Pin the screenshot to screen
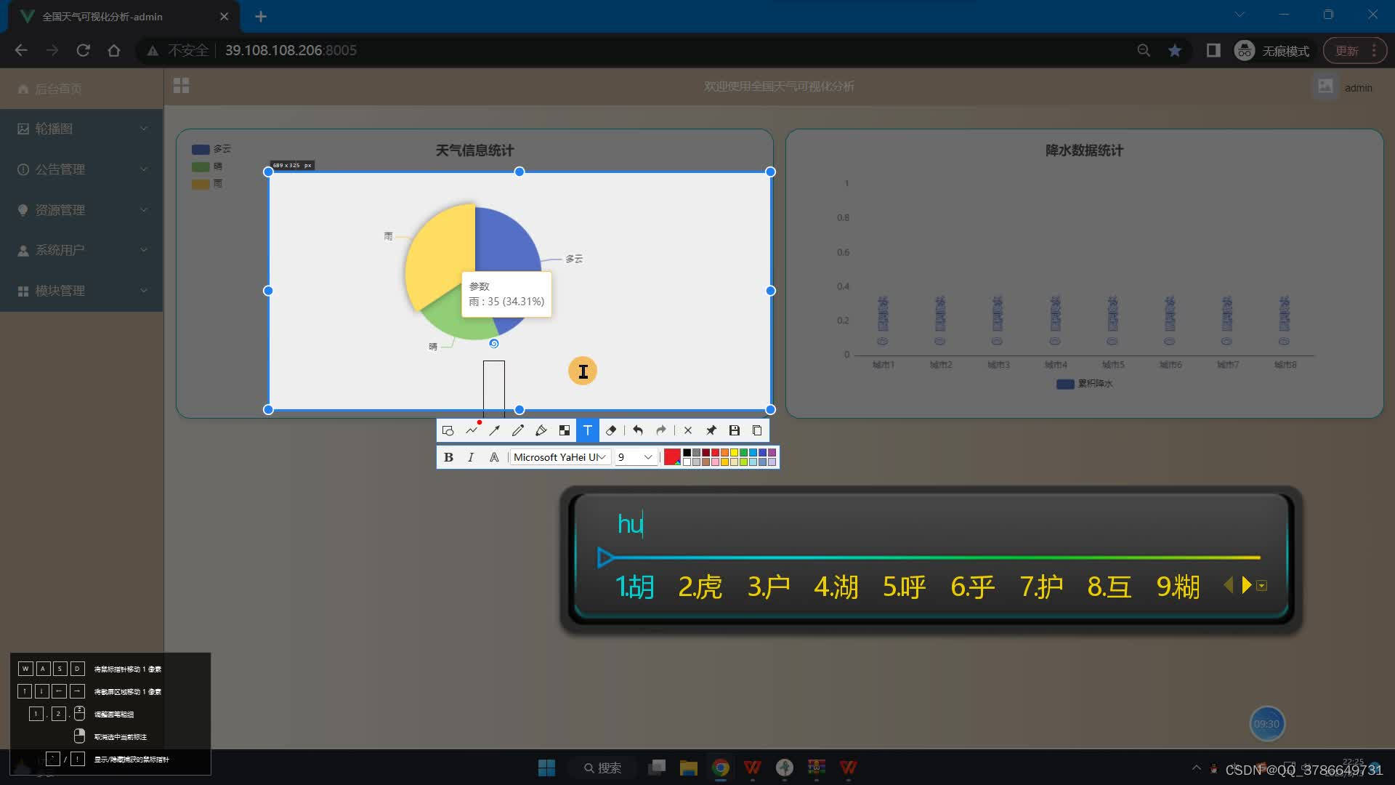This screenshot has height=785, width=1395. click(711, 430)
